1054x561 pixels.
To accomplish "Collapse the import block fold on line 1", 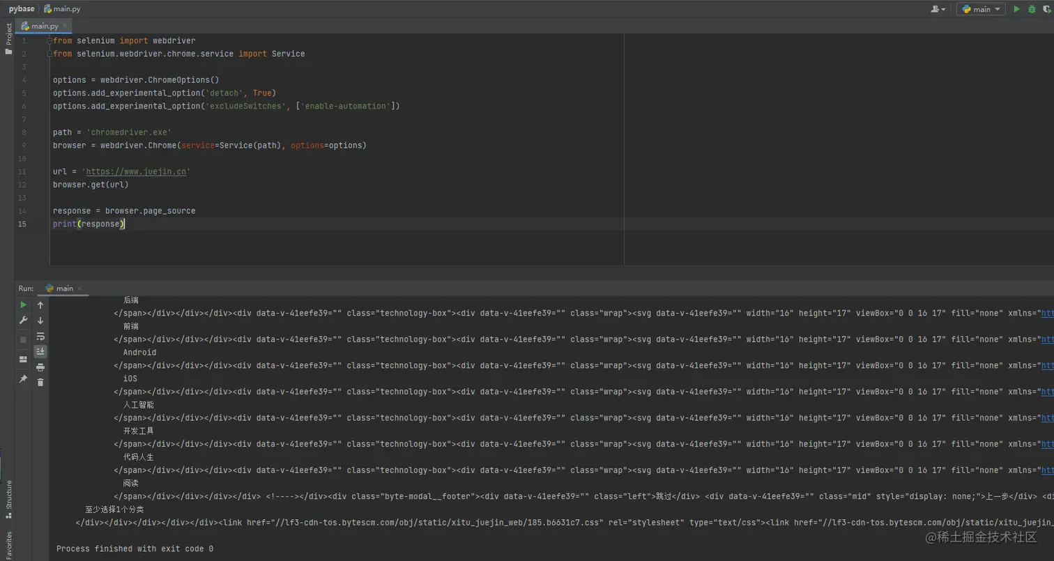I will (49, 41).
